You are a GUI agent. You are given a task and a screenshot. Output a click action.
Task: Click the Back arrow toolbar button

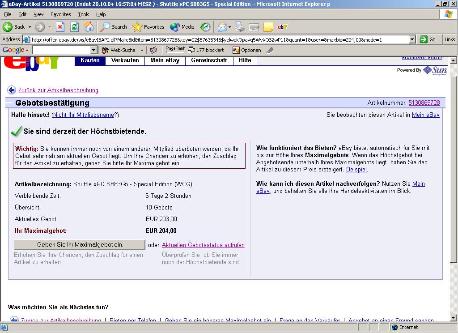point(14,27)
